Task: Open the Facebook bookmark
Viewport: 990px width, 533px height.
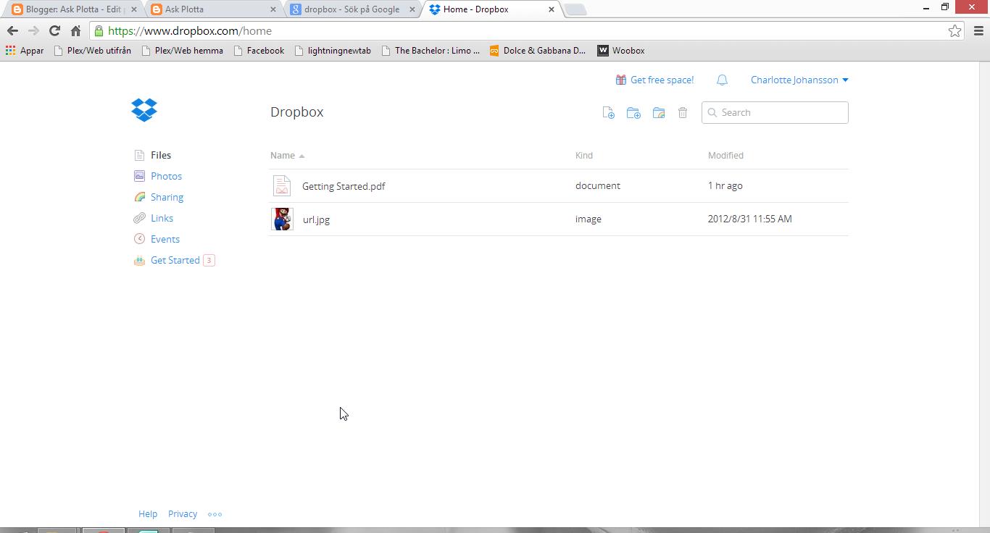Action: coord(259,51)
